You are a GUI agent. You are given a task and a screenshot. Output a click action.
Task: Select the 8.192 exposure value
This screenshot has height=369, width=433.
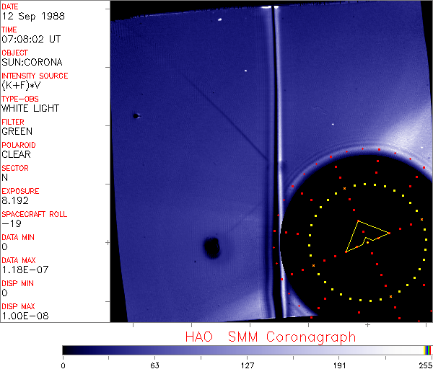tap(14, 200)
